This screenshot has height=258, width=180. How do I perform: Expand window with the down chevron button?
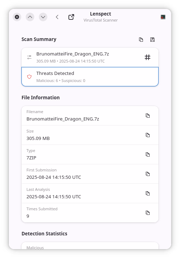coord(43,17)
